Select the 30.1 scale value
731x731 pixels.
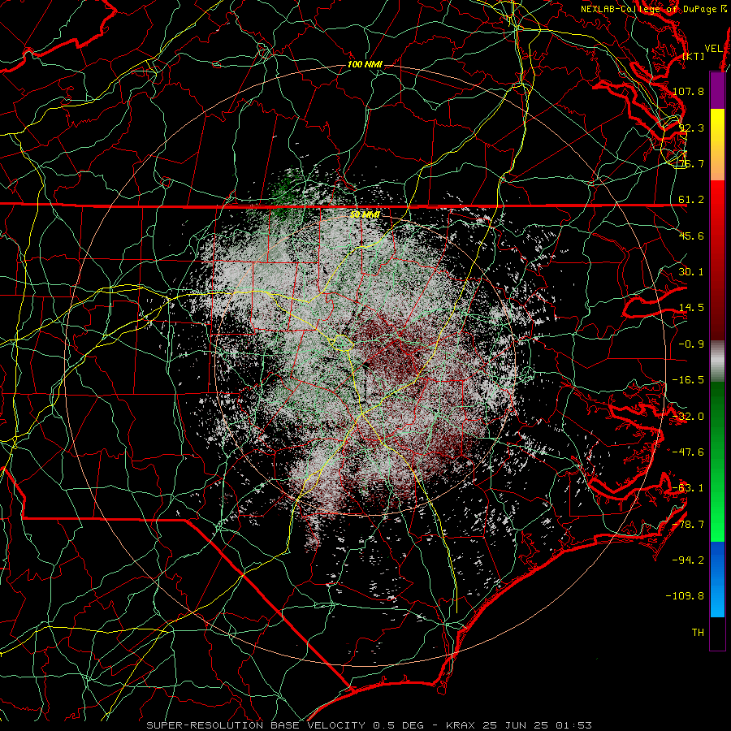tap(691, 272)
